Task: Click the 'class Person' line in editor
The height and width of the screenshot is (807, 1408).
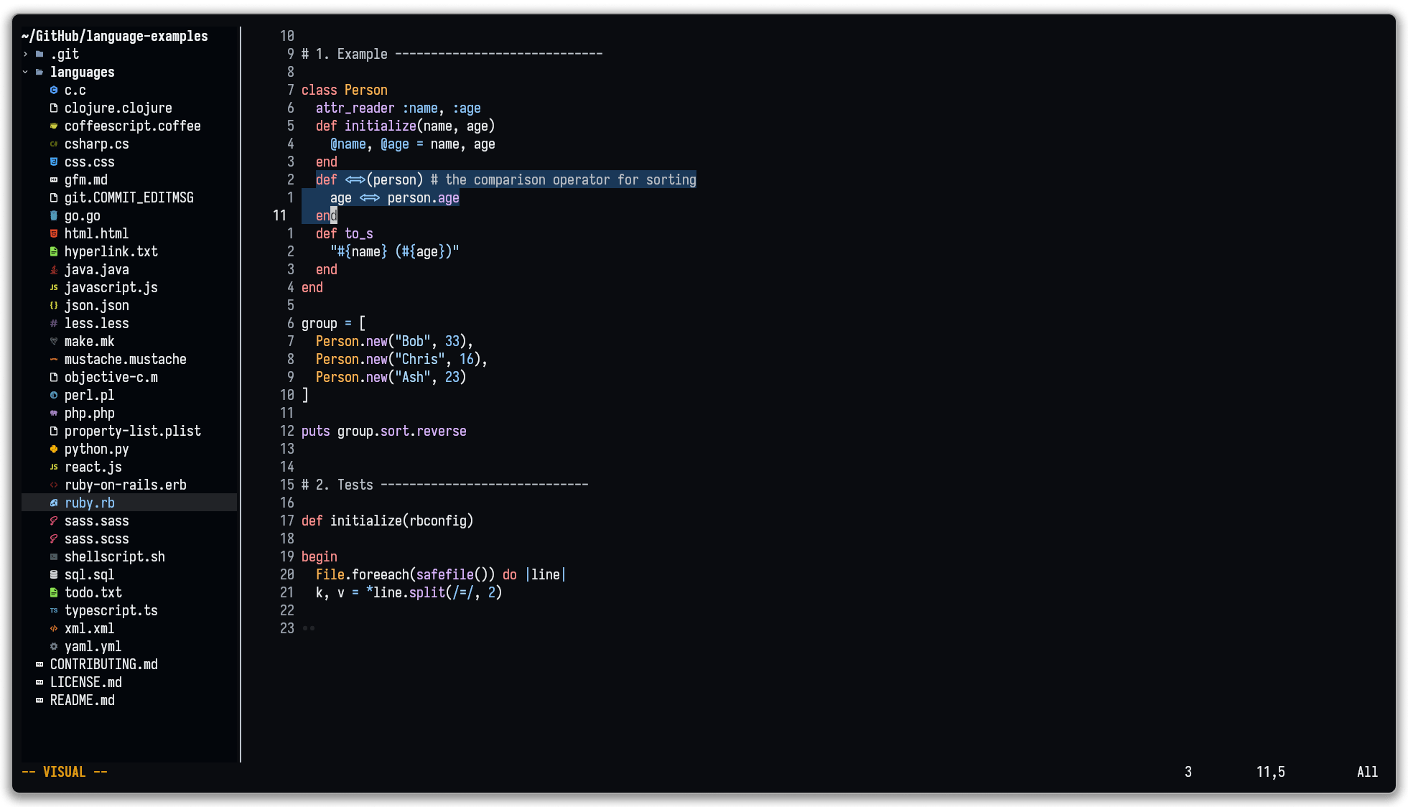Action: (x=344, y=90)
